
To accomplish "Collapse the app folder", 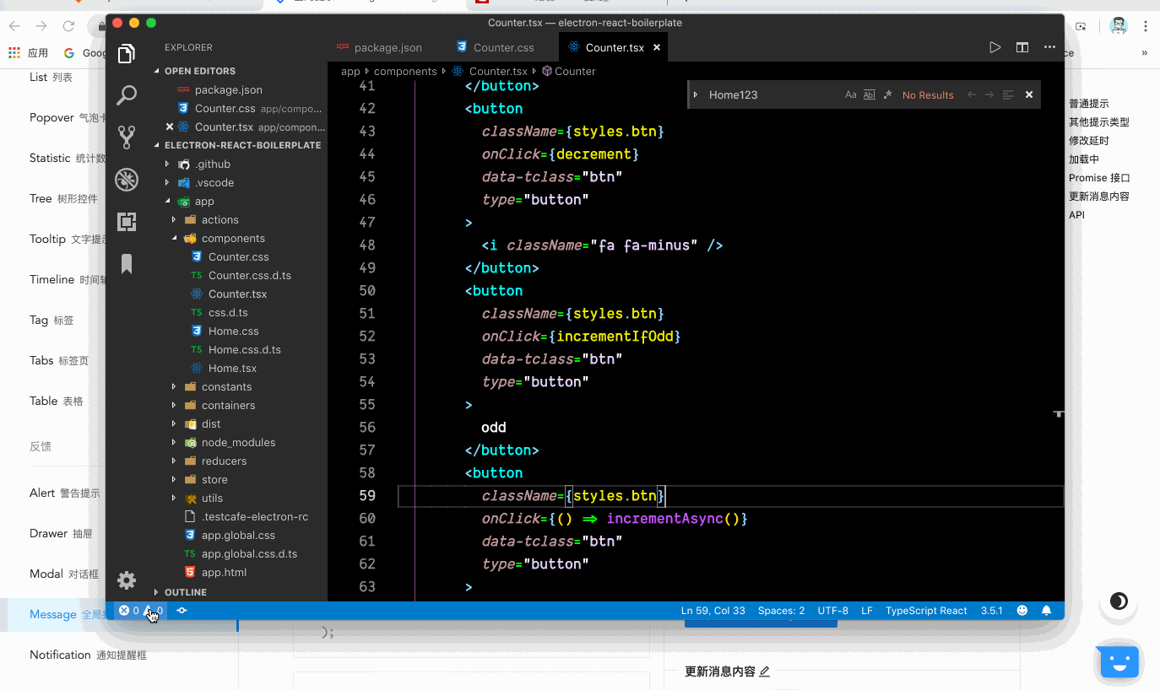I will (x=204, y=201).
